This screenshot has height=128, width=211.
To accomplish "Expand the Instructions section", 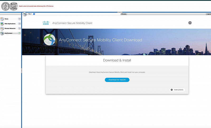I will coord(177,90).
